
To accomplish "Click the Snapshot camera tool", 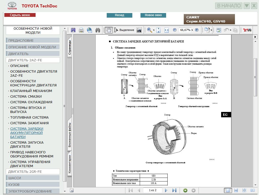I will 139,30.
